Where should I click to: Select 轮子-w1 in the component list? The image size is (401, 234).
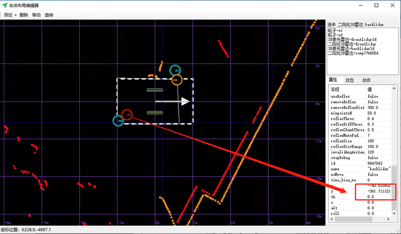(x=335, y=30)
